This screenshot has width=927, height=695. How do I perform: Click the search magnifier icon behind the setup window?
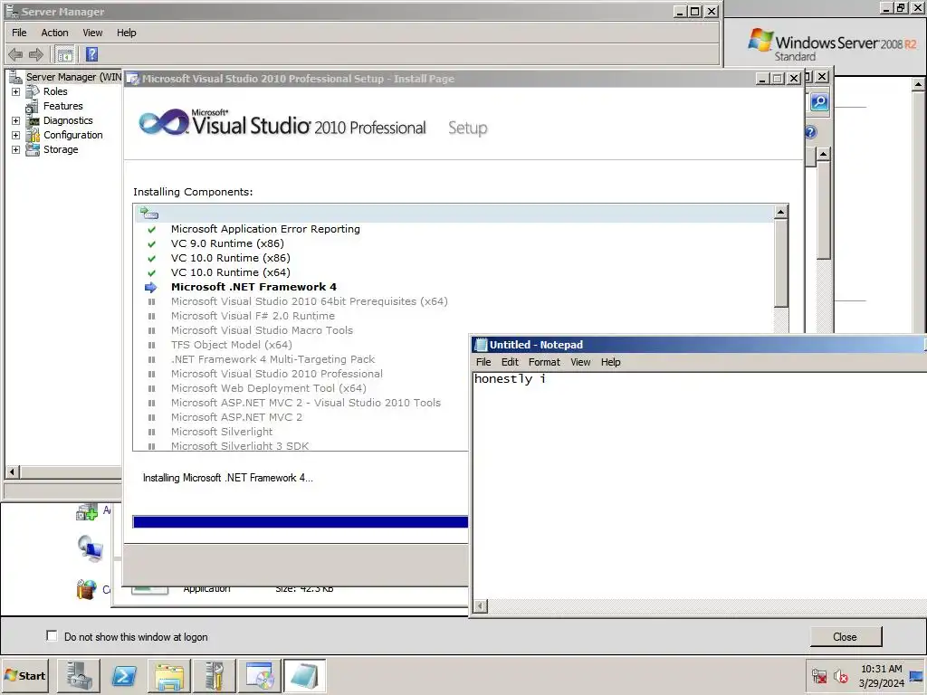point(819,102)
